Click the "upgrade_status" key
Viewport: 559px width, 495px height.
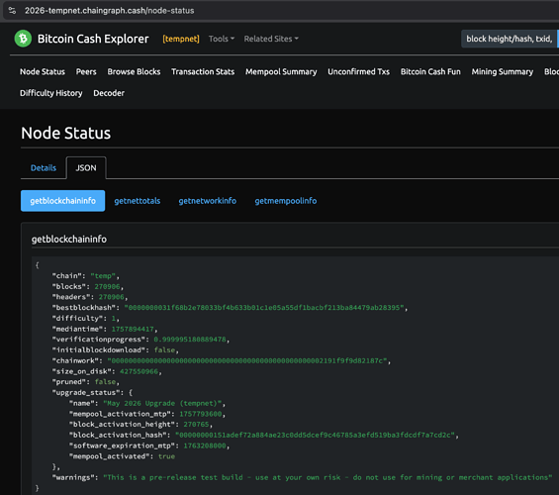point(86,392)
